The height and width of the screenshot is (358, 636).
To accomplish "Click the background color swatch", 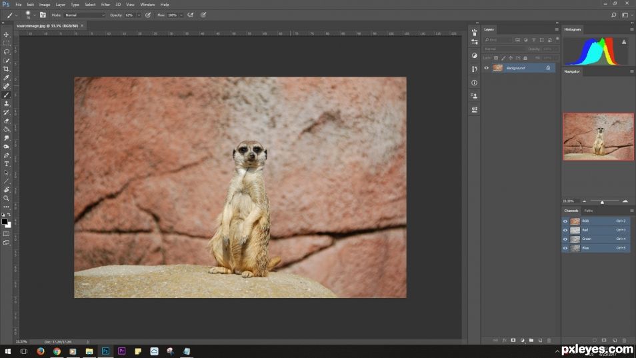I will click(x=9, y=225).
